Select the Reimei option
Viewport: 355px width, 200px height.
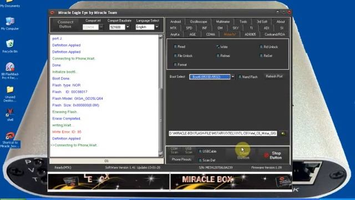pyautogui.click(x=223, y=56)
